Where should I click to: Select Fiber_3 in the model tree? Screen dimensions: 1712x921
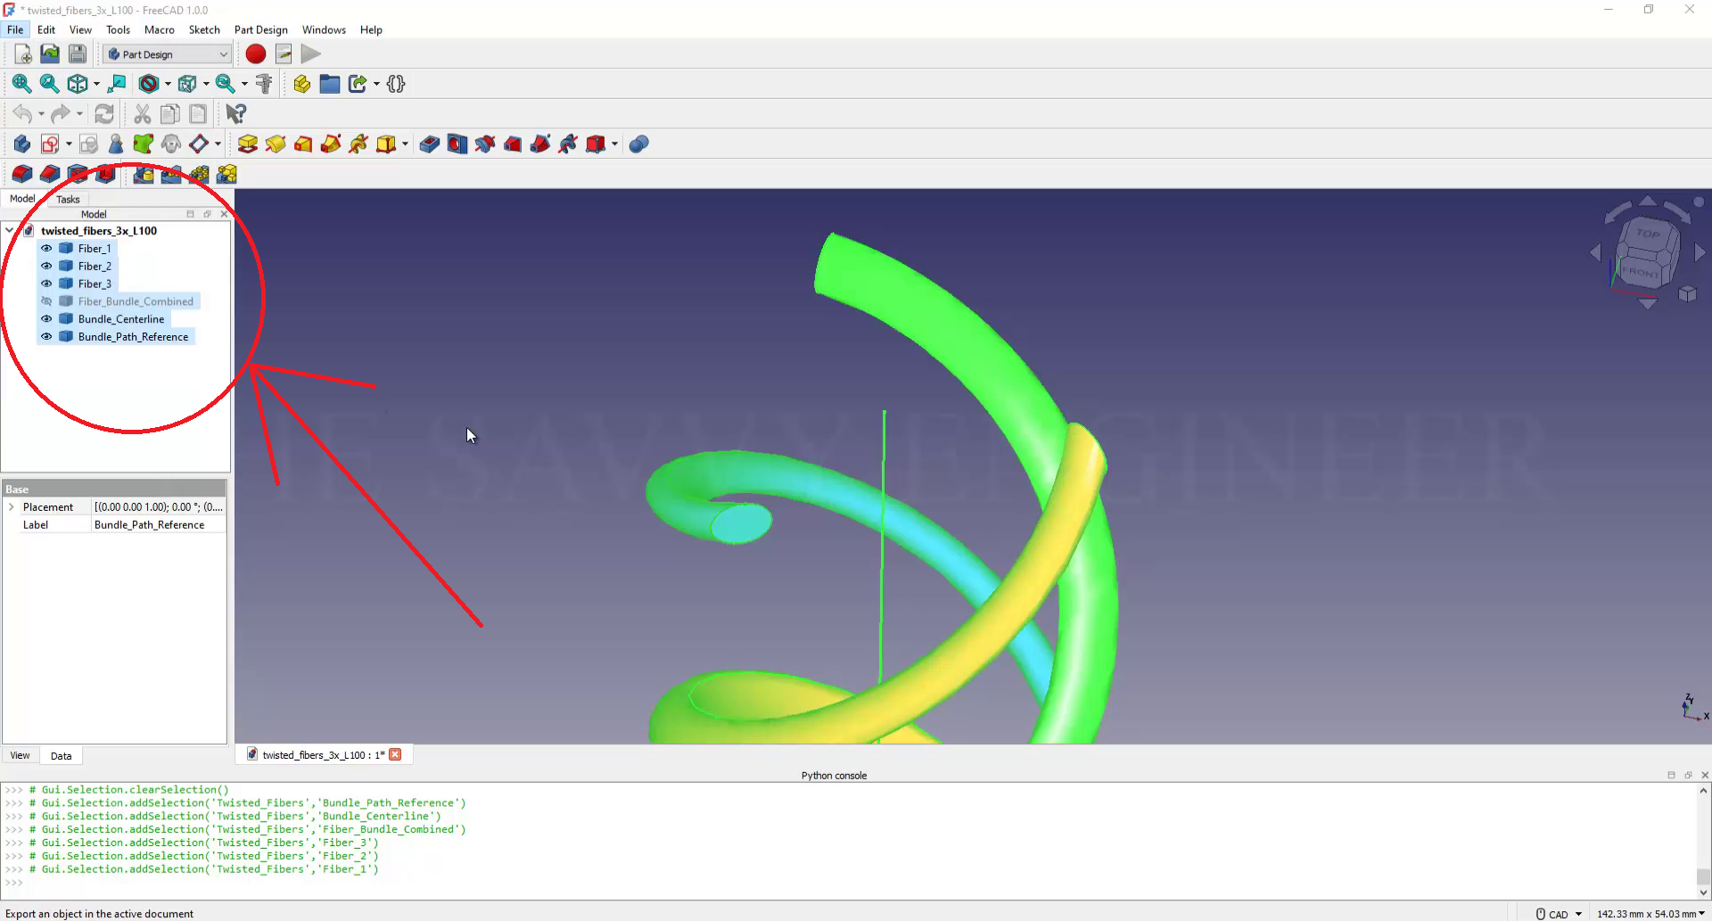click(x=95, y=284)
